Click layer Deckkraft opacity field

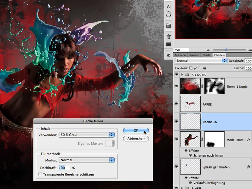(x=248, y=61)
